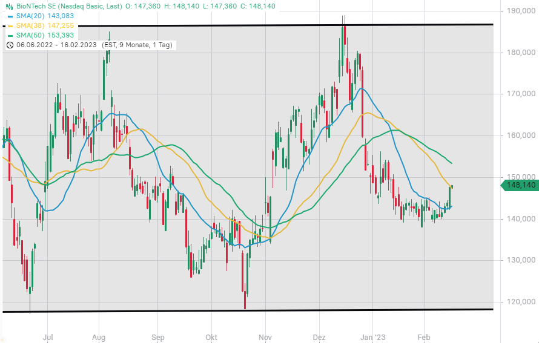Click the date range 06.06.2022 - 16.02.2023

pyautogui.click(x=57, y=45)
